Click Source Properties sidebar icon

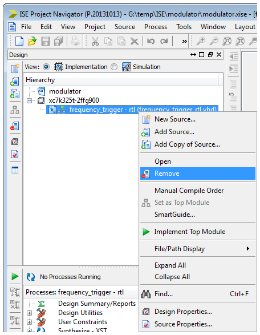click(x=15, y=154)
